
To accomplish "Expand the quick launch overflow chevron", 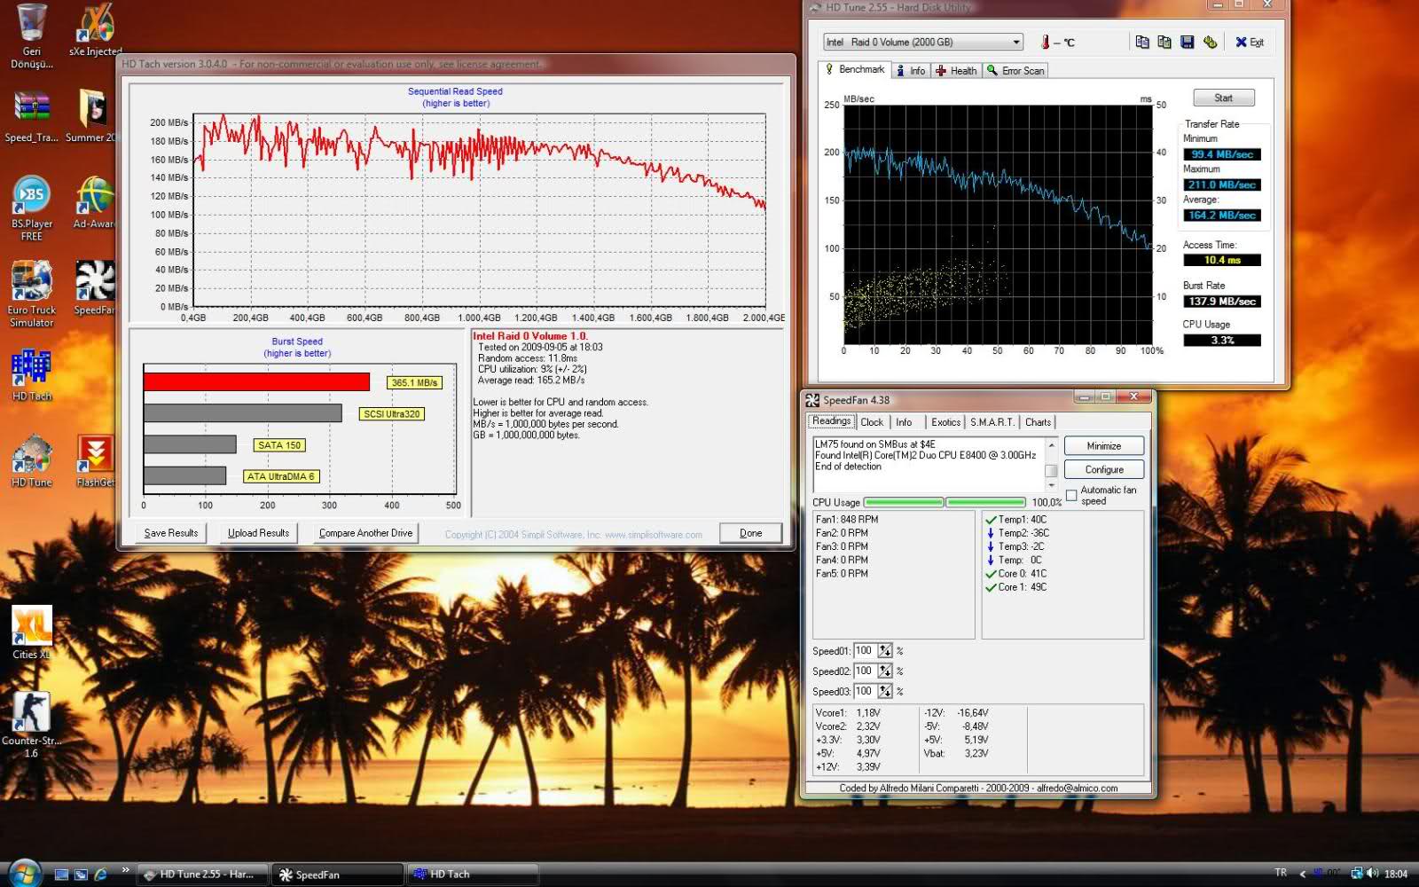I will point(125,870).
